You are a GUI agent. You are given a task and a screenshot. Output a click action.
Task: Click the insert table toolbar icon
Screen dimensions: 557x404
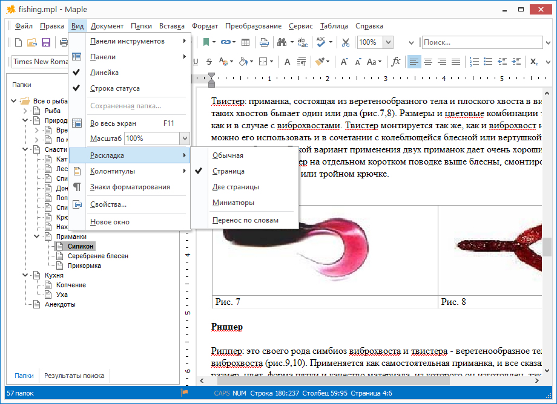coord(245,42)
